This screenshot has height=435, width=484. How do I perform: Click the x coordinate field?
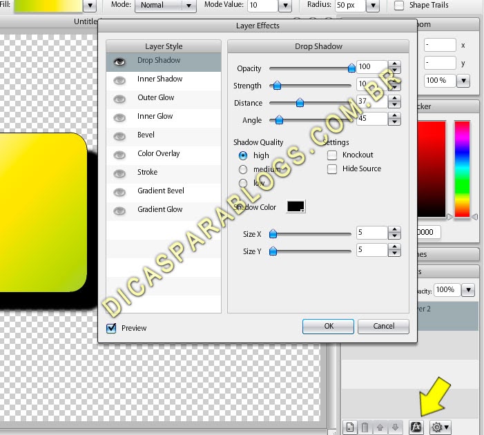[440, 45]
